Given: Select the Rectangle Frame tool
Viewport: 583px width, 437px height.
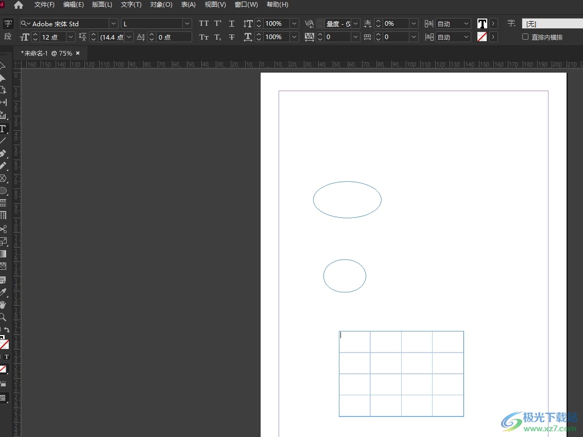Looking at the screenshot, I should [3, 179].
